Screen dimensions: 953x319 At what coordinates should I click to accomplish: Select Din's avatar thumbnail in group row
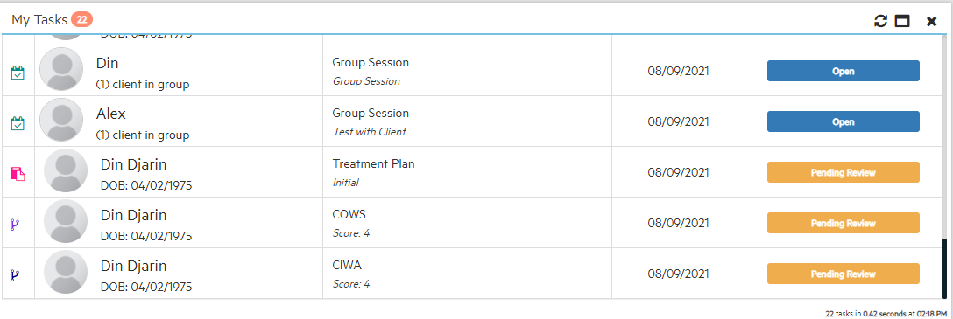[x=61, y=69]
